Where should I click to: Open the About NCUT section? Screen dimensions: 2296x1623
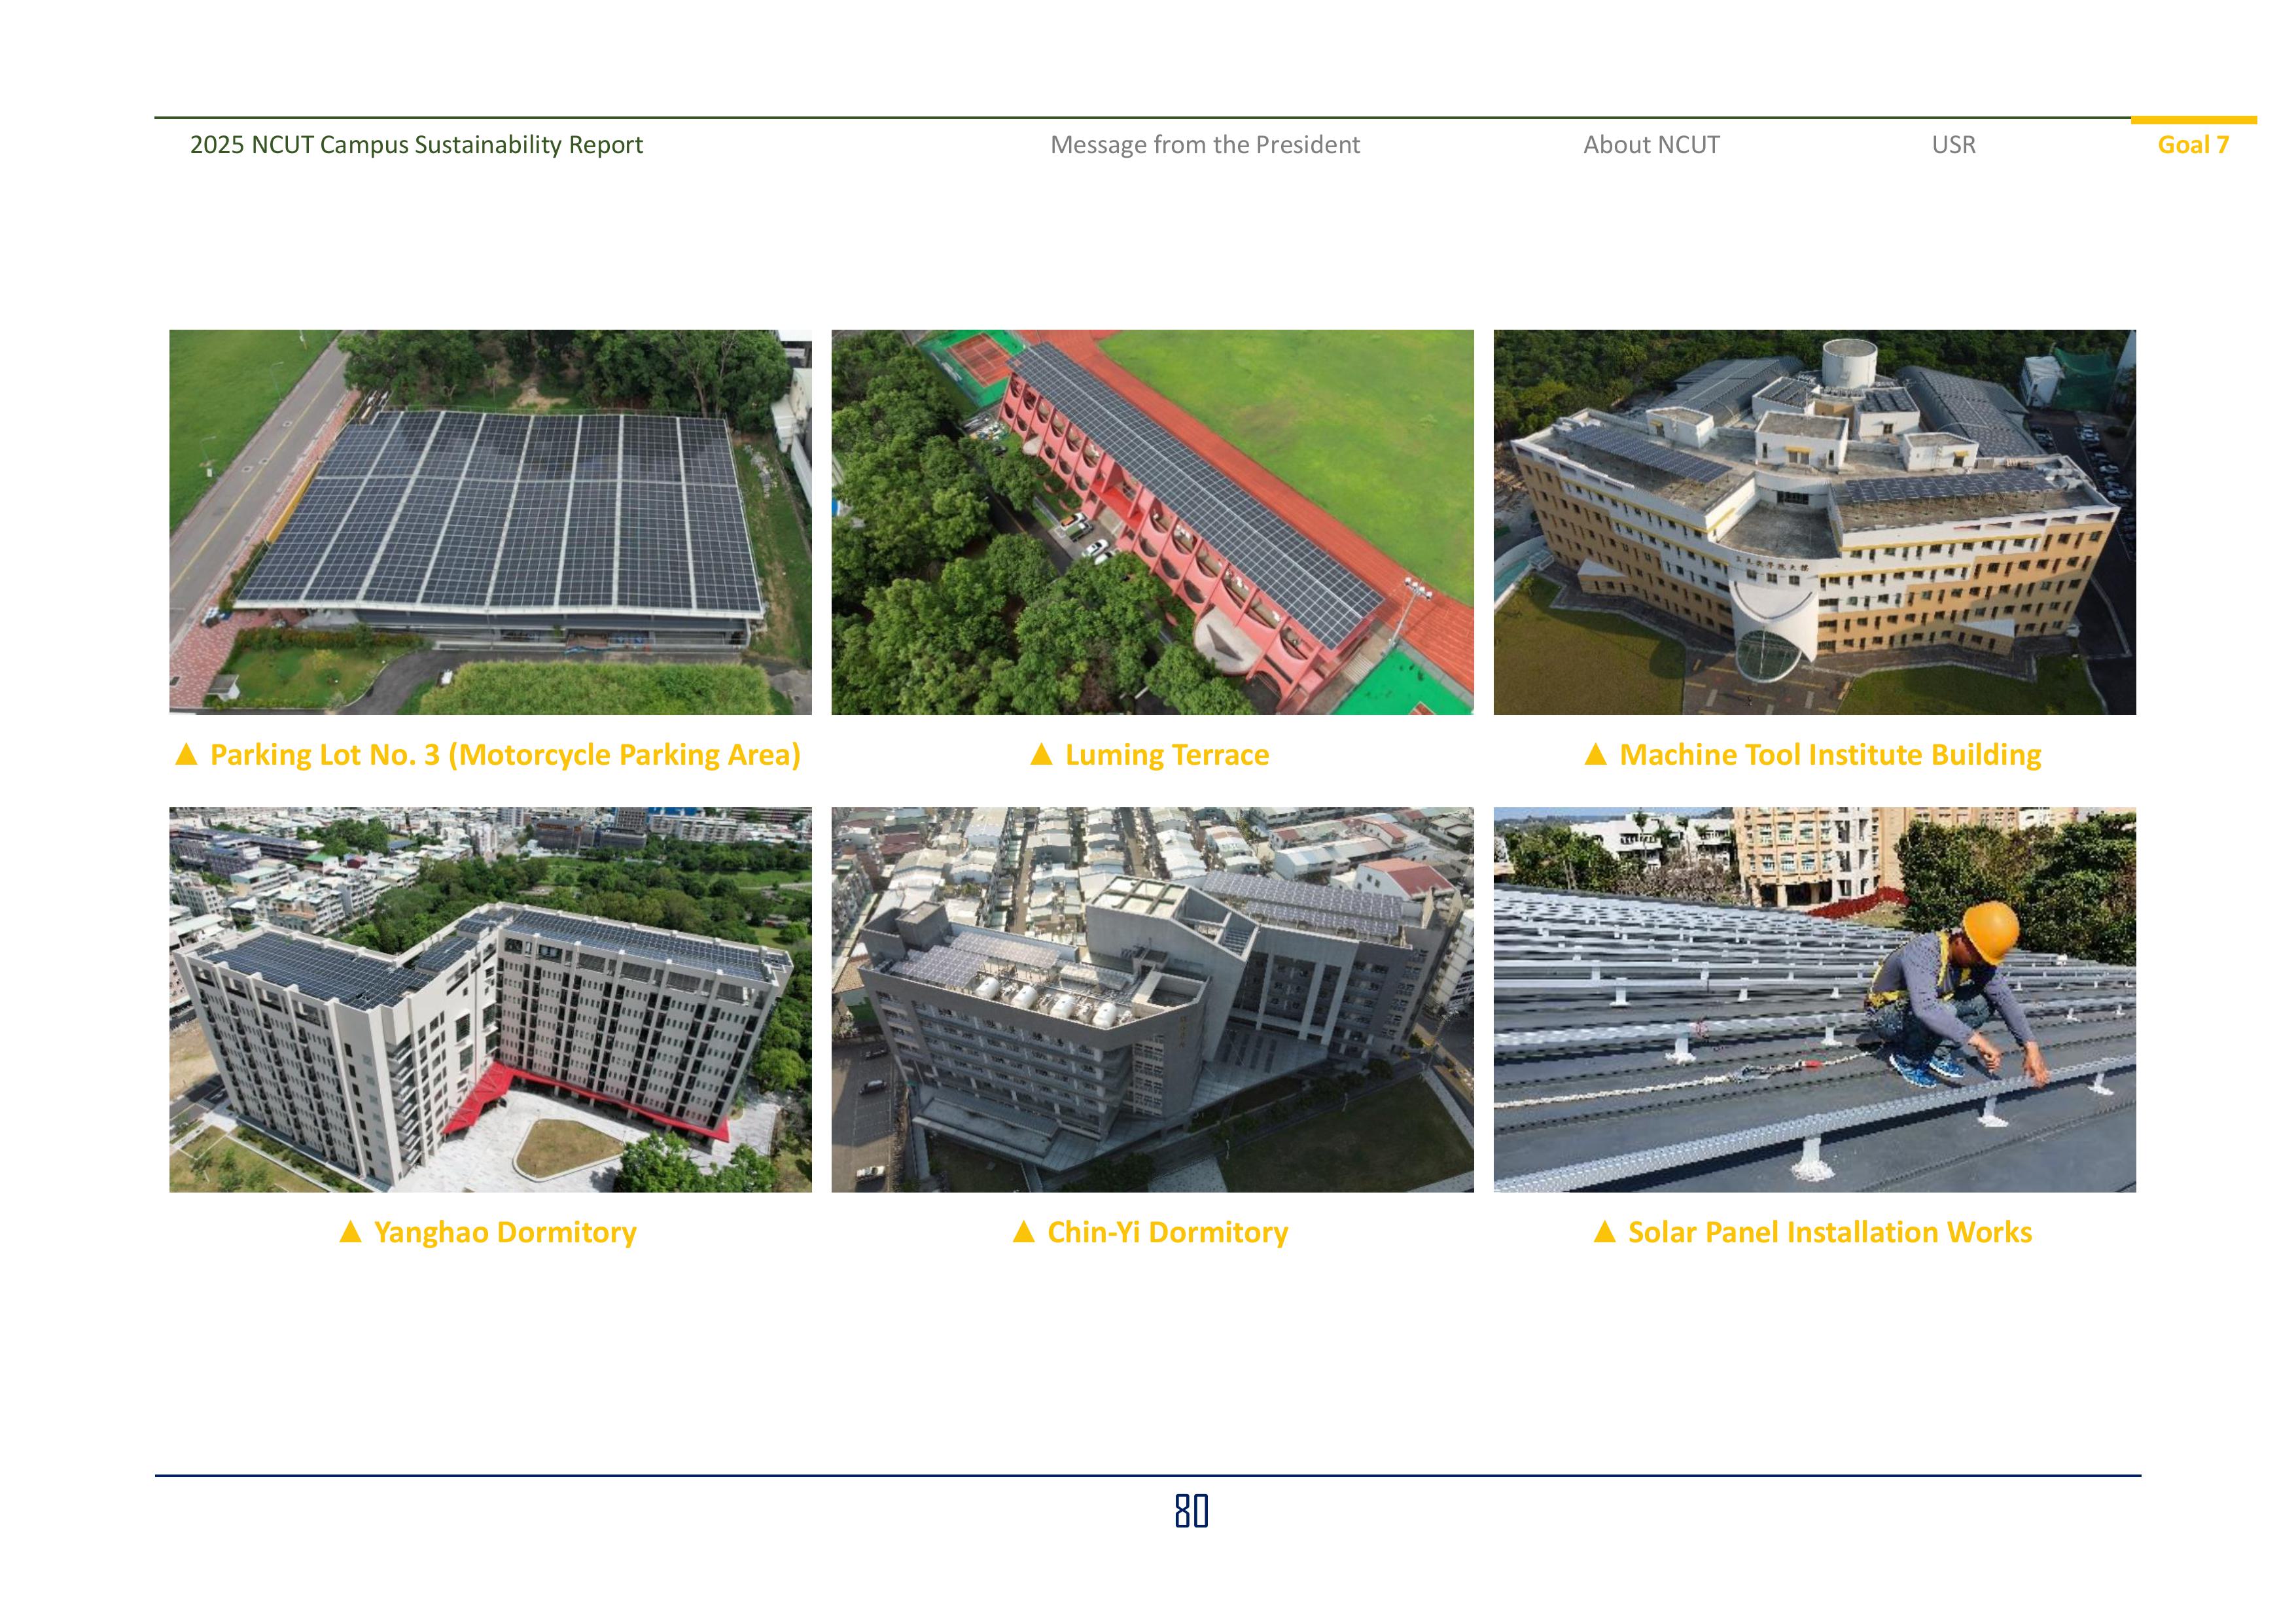pyautogui.click(x=1651, y=145)
